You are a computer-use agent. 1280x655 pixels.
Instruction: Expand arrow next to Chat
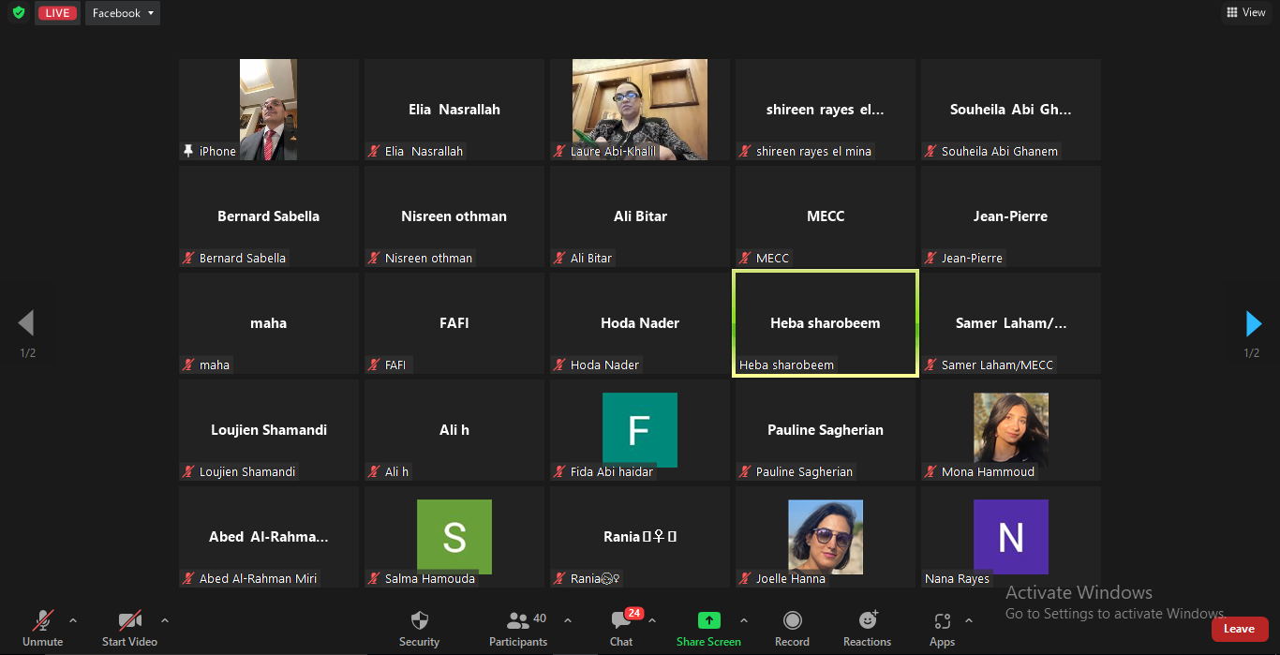click(652, 620)
